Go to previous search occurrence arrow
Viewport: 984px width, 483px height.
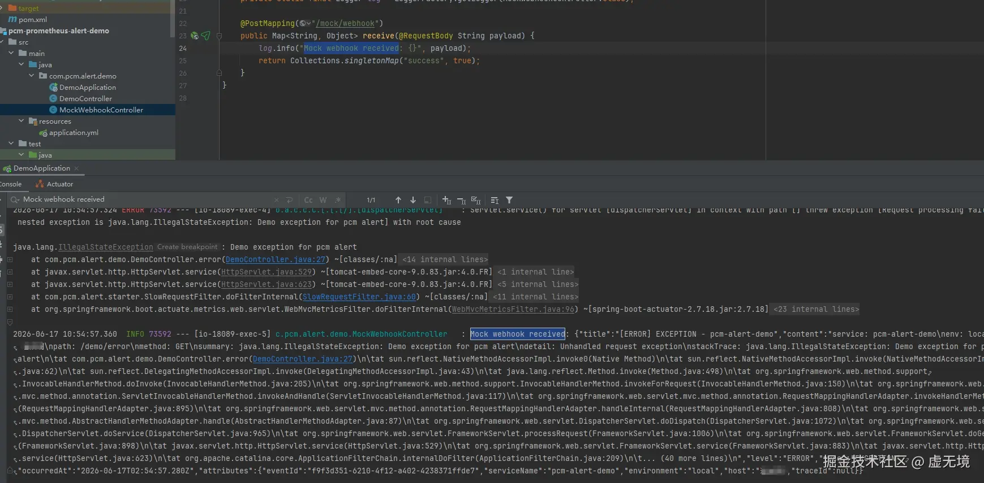pos(398,200)
